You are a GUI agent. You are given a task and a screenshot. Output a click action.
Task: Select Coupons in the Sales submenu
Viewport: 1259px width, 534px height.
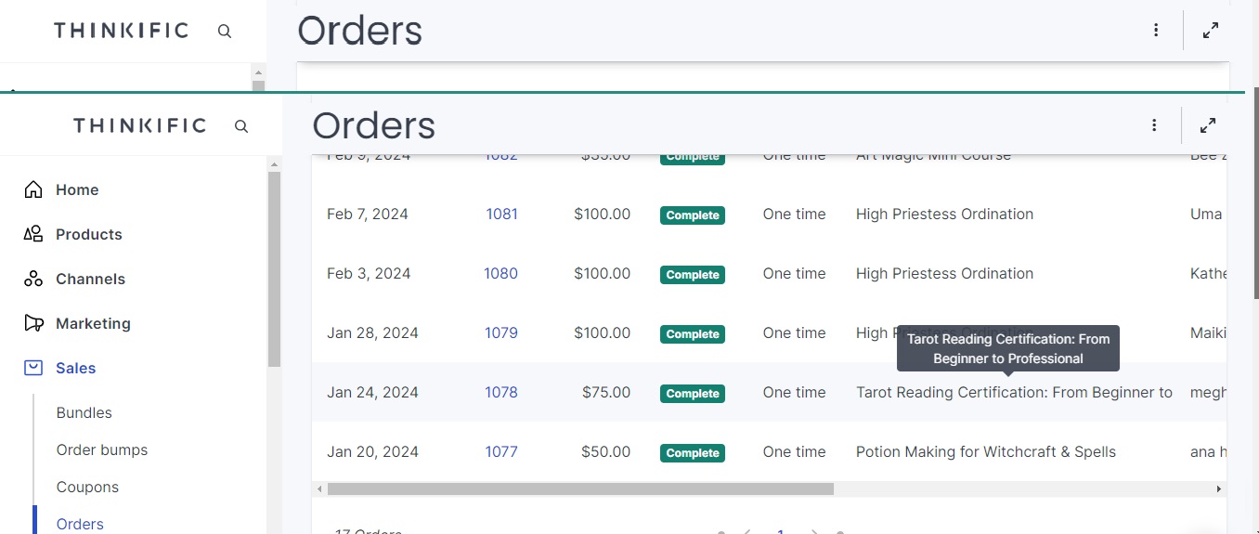[87, 487]
